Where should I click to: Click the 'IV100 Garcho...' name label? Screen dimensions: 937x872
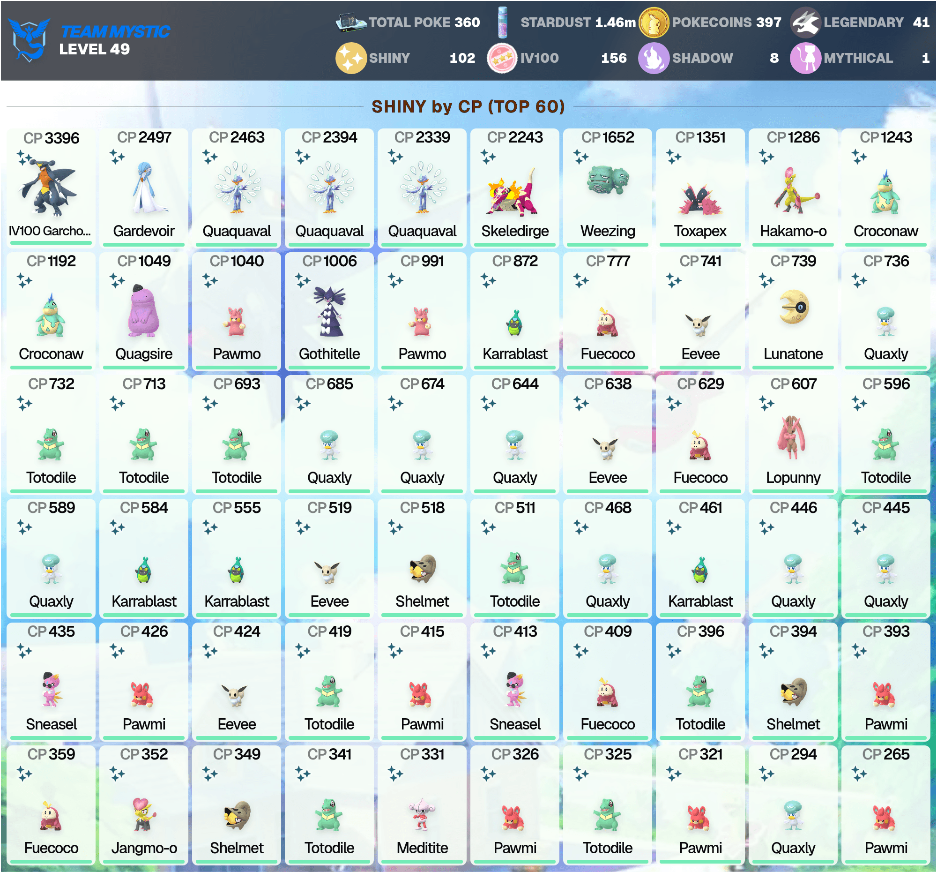click(50, 231)
